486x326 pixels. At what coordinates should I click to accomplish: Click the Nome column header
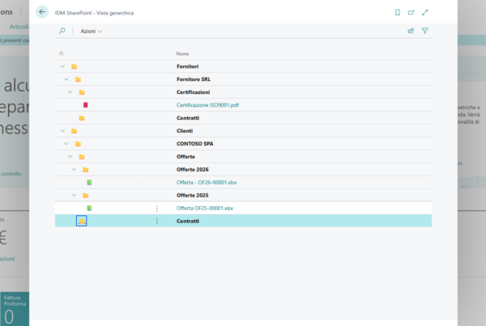coord(182,54)
